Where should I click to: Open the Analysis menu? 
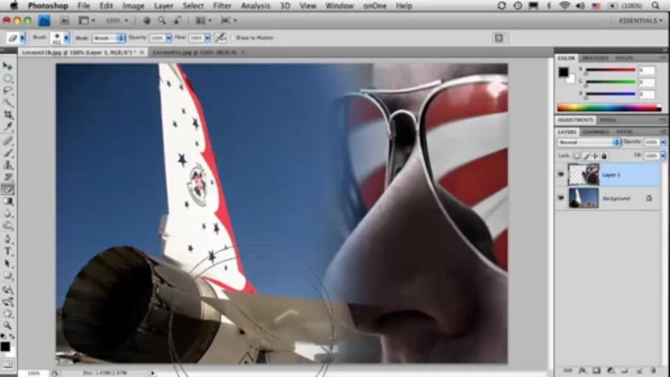click(x=256, y=6)
